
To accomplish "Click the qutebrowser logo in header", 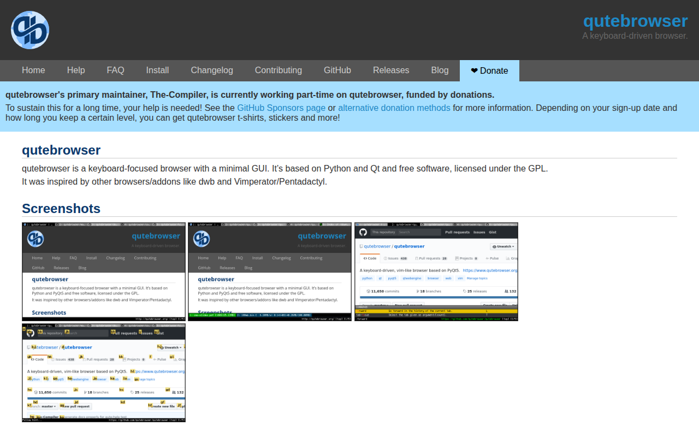I will [x=30, y=30].
